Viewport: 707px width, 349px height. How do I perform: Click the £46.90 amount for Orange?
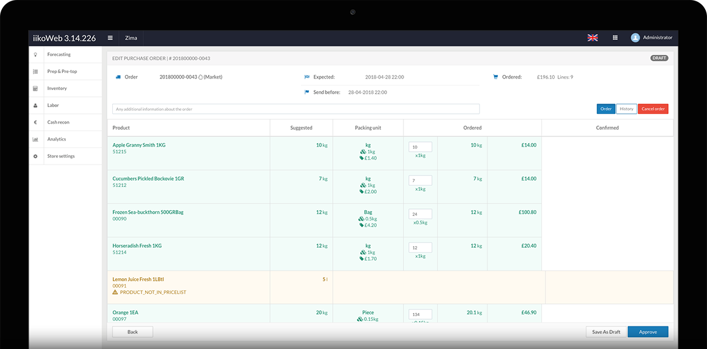click(x=528, y=312)
